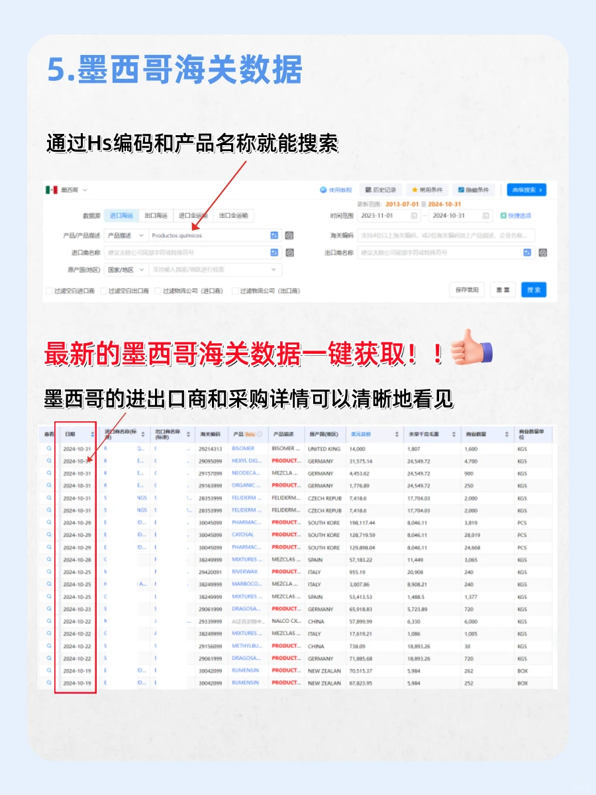Expand the 国家/地区 origin country dropdown
596x795 pixels.
point(126,270)
